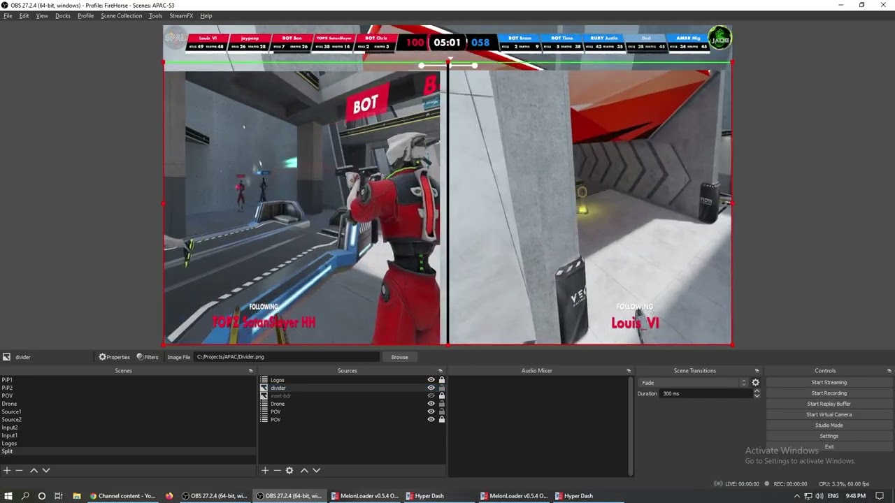Click the Exit button in Controls
Screen dimensions: 895x503
[829, 447]
